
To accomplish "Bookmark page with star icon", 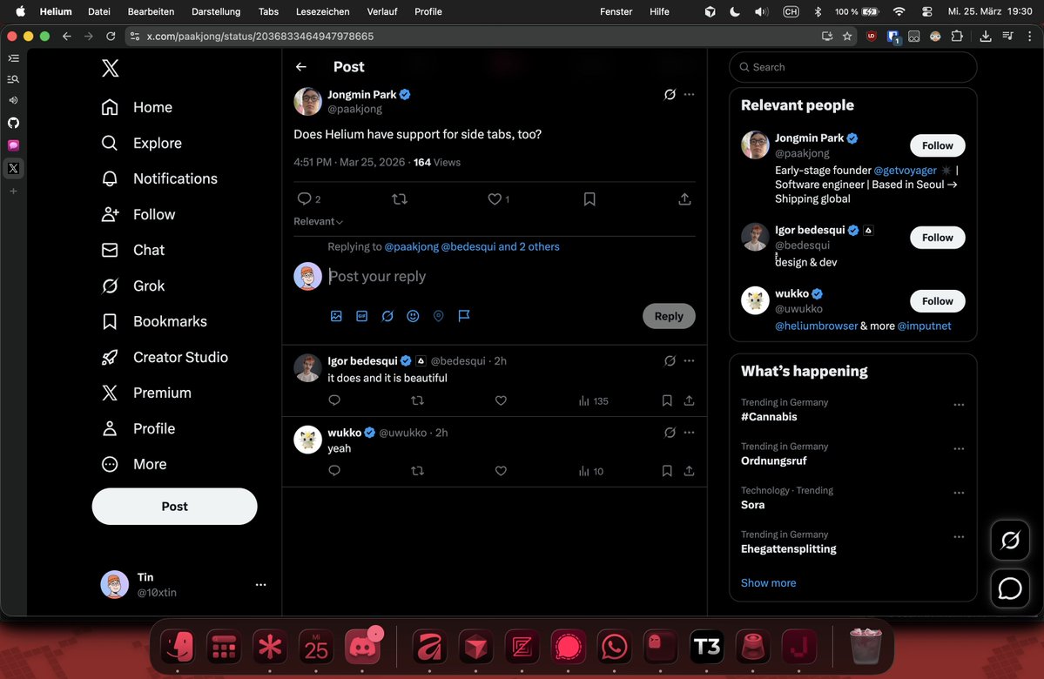I will [847, 37].
